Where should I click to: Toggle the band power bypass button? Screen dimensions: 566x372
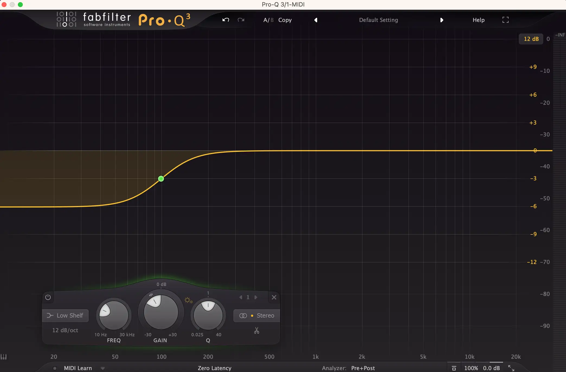click(48, 297)
